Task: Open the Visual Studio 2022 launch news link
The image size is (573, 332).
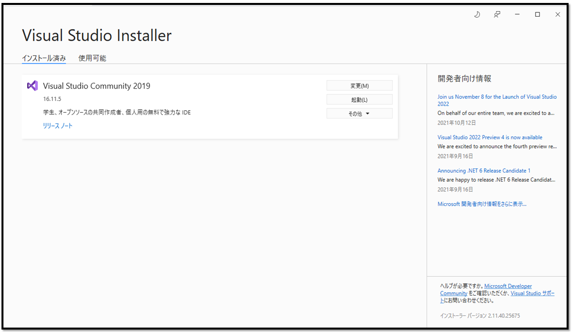Action: pyautogui.click(x=497, y=100)
